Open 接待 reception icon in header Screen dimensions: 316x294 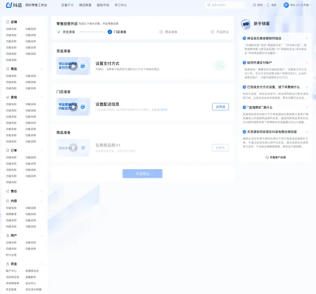pyautogui.click(x=254, y=5)
